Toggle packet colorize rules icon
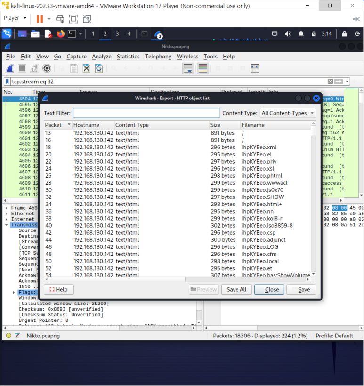Viewport: 364px width, 386px height. coord(203,68)
